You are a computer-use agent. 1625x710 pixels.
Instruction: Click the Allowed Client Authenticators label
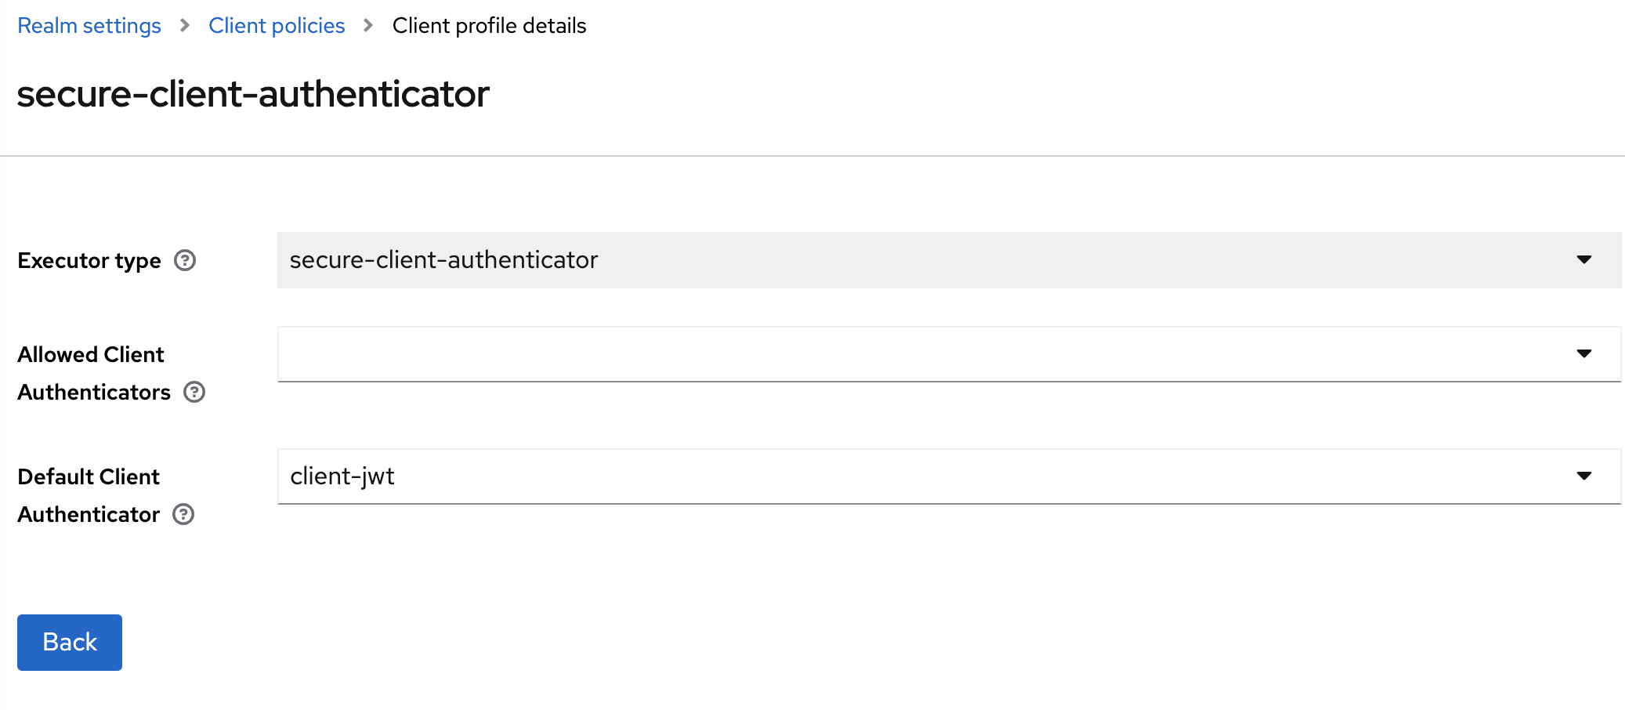pos(92,373)
